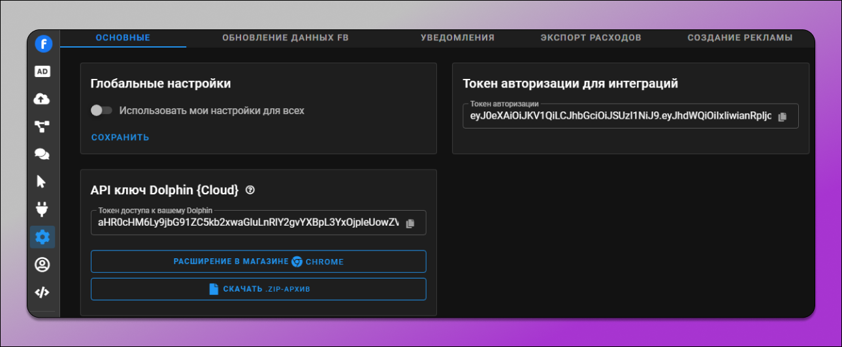
Task: Copy the authorization token for integrations
Action: (x=782, y=116)
